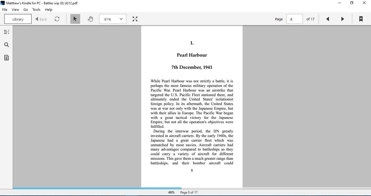The height and width of the screenshot is (196, 371).
Task: Open the File menu
Action: click(x=5, y=9)
